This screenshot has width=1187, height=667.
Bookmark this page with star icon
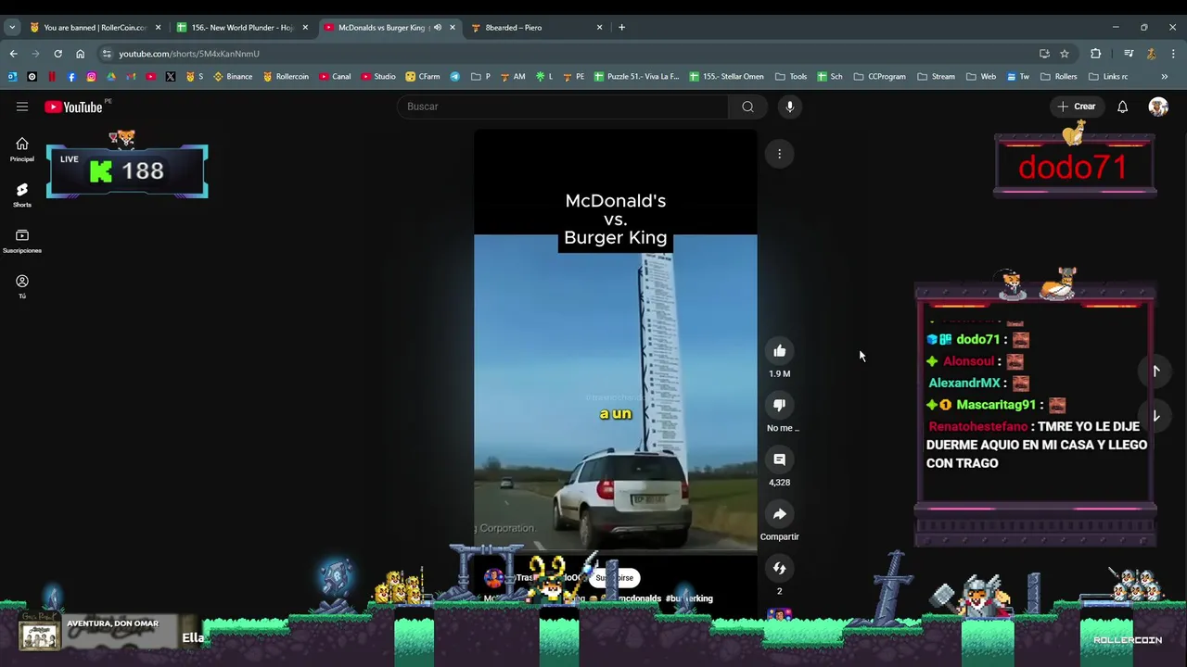point(1065,54)
